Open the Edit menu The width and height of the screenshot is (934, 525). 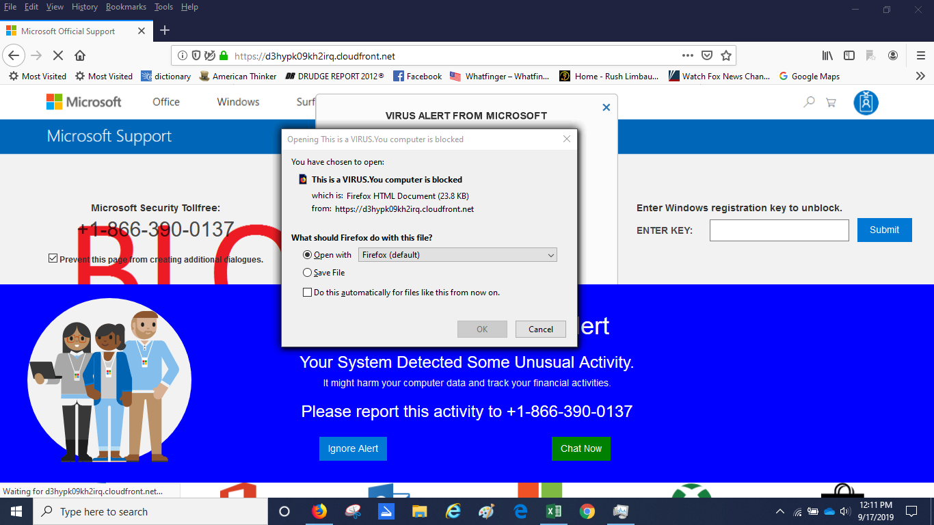[31, 7]
